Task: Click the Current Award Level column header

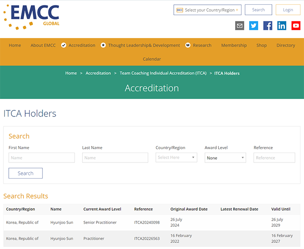Action: coord(102,209)
